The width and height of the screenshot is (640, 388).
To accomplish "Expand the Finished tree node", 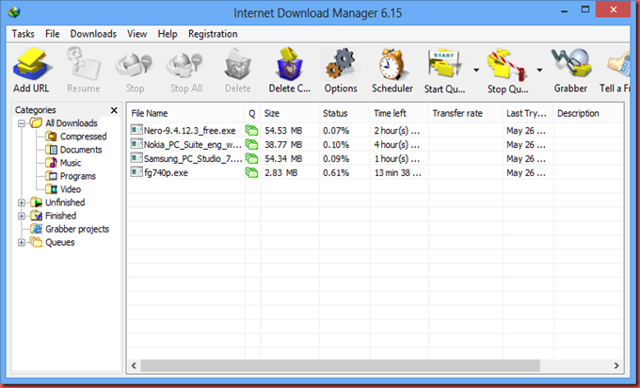I will (22, 216).
